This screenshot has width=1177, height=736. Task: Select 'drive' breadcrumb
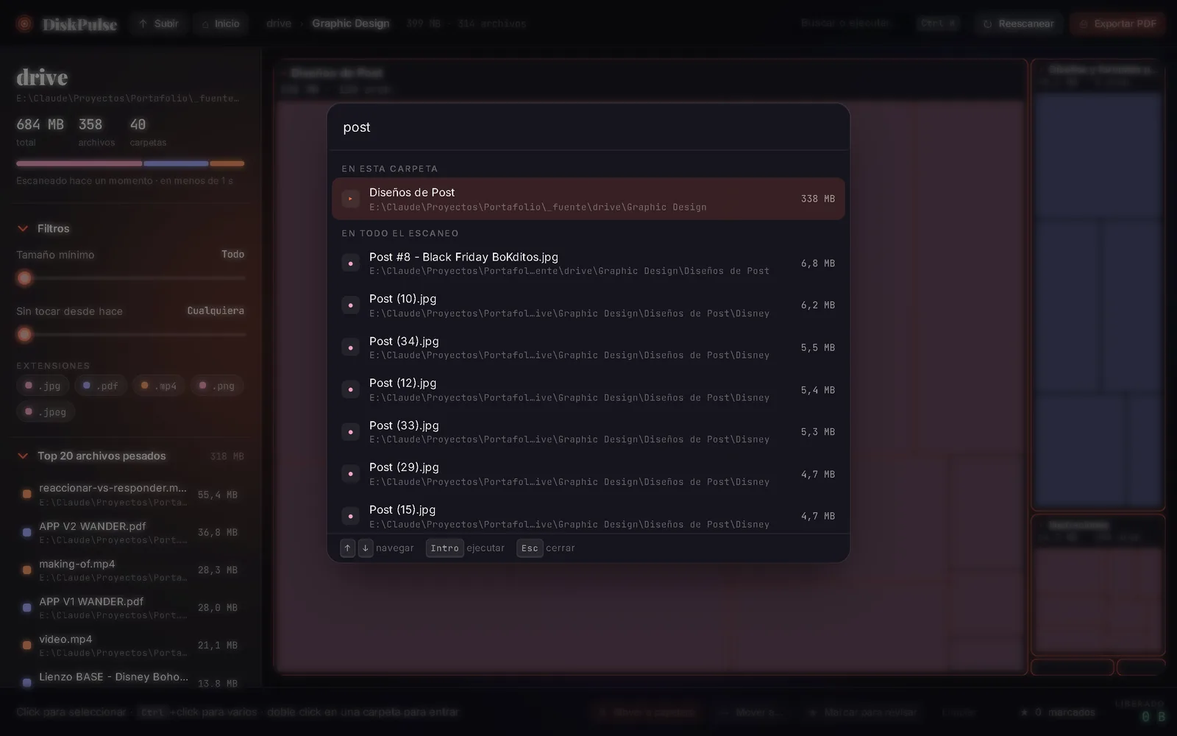pyautogui.click(x=279, y=24)
